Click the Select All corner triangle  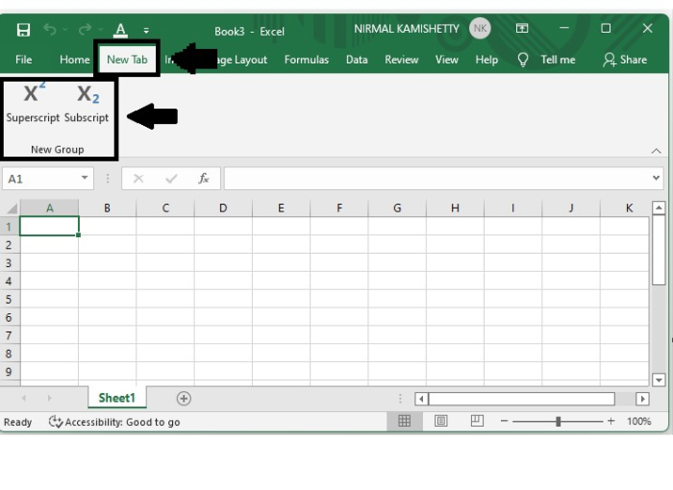coord(12,208)
